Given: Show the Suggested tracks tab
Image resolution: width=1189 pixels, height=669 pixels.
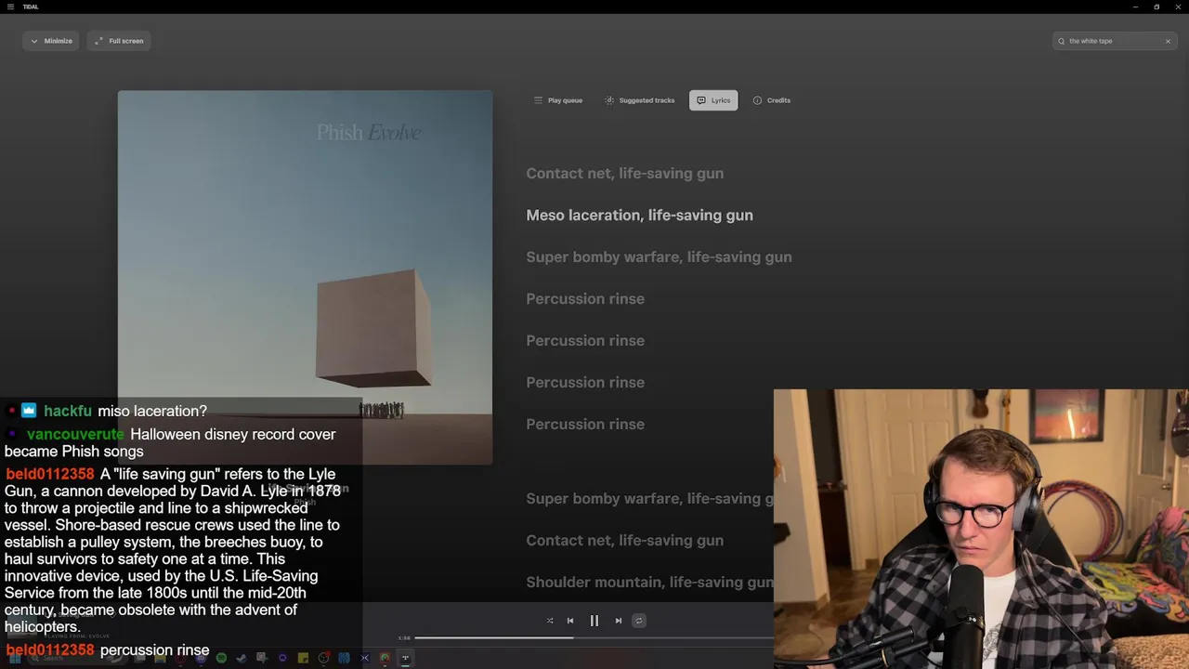Looking at the screenshot, I should (x=640, y=100).
